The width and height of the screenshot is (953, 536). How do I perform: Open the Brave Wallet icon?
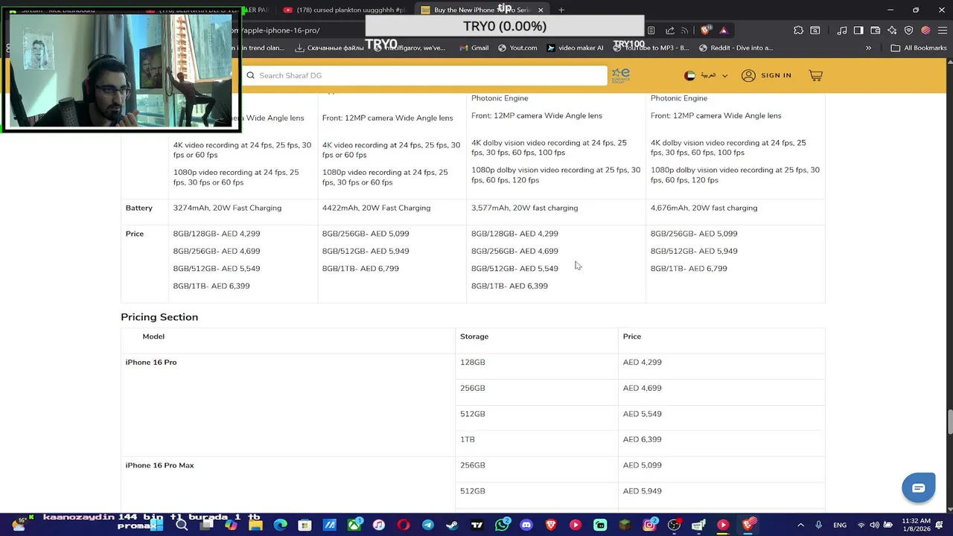tap(876, 31)
